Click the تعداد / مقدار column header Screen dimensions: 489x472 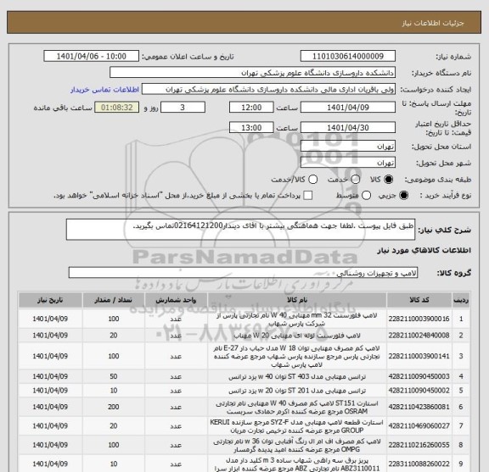pyautogui.click(x=113, y=300)
